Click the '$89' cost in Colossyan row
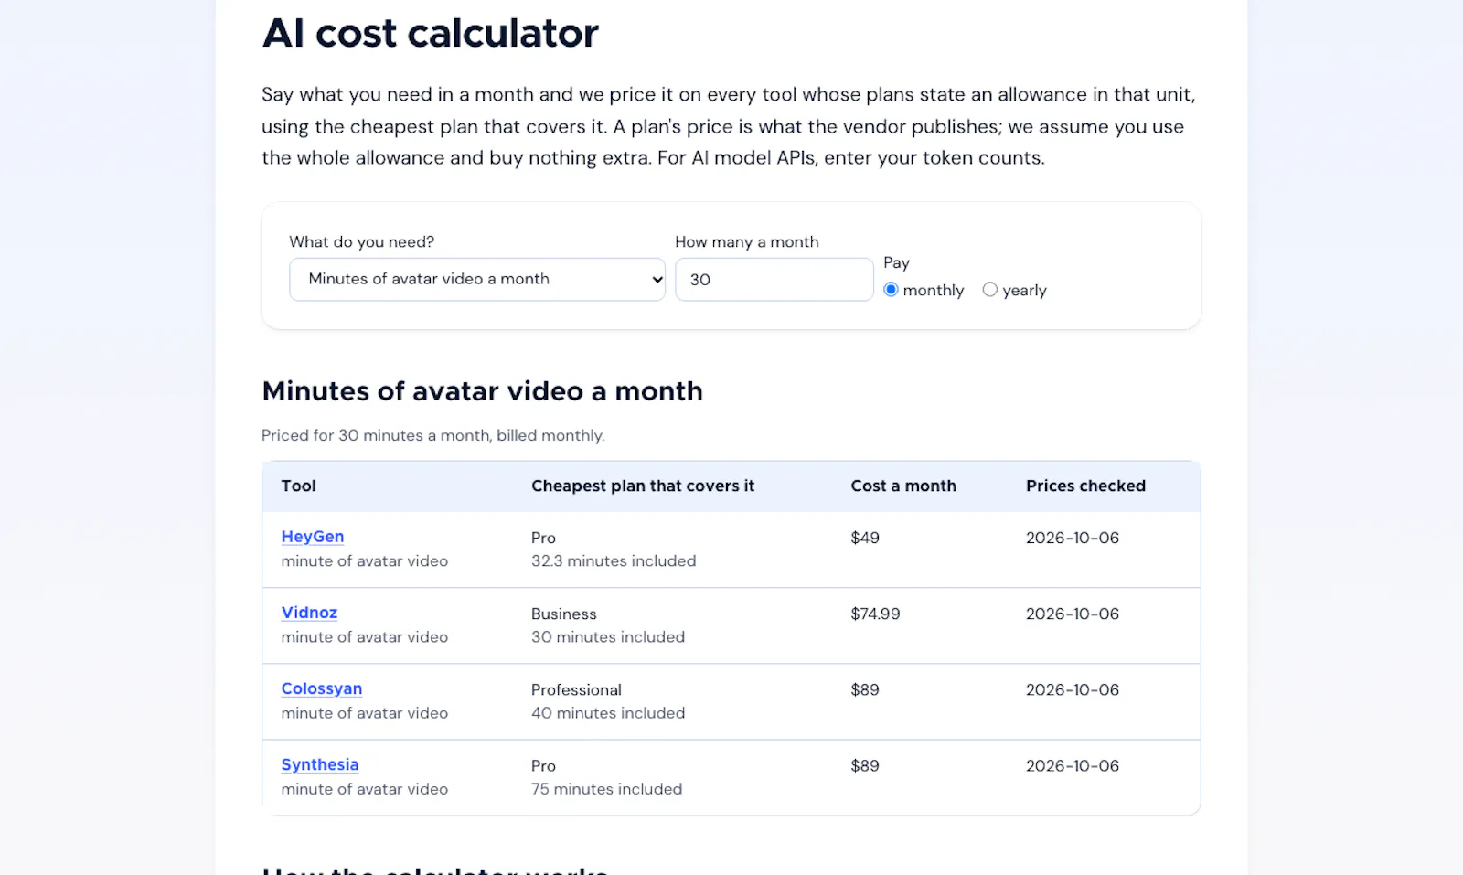 coord(865,689)
